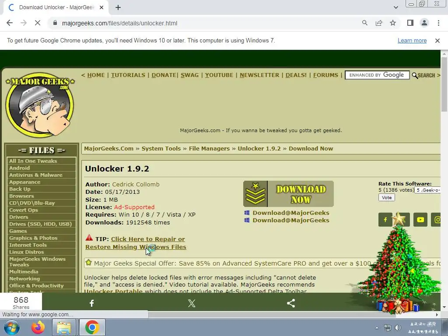Click the Facebook square social icon
The image size is (448, 336).
385,220
